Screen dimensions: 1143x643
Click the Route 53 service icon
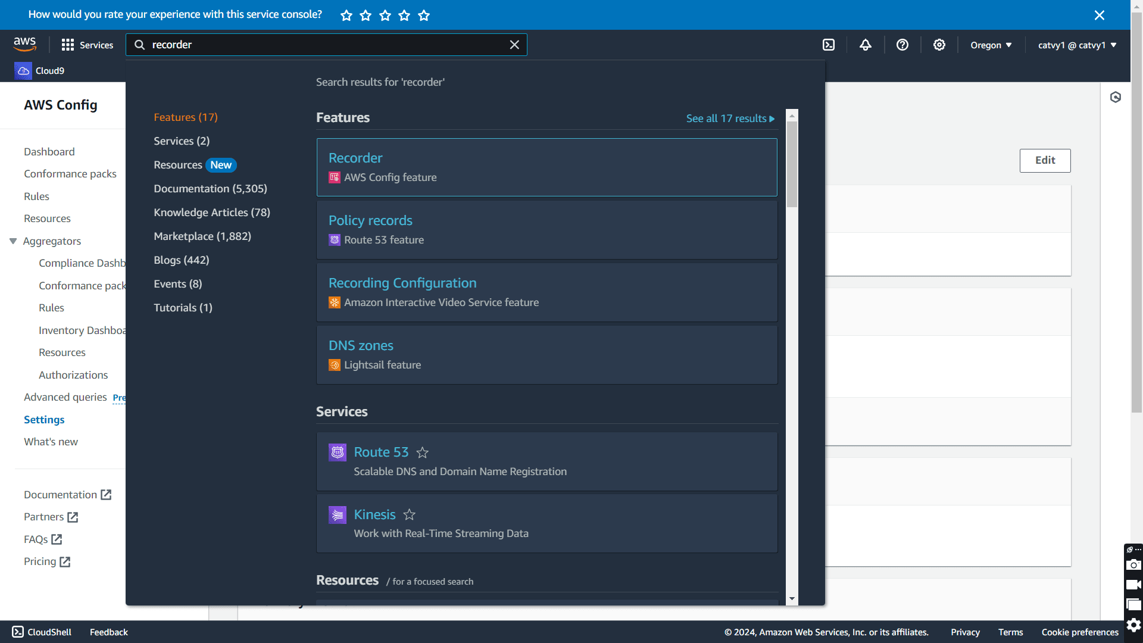(x=338, y=452)
